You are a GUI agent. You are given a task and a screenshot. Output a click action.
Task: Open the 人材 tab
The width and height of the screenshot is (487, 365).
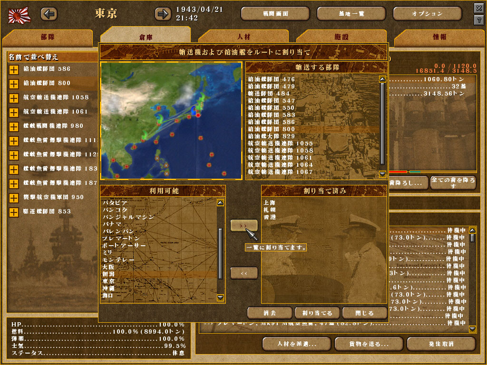pos(243,37)
